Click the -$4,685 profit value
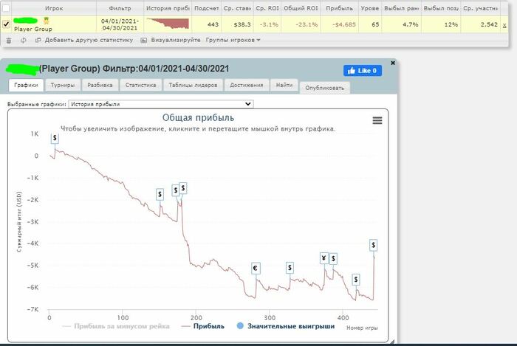Screen dimensions: 517x346 [344, 24]
